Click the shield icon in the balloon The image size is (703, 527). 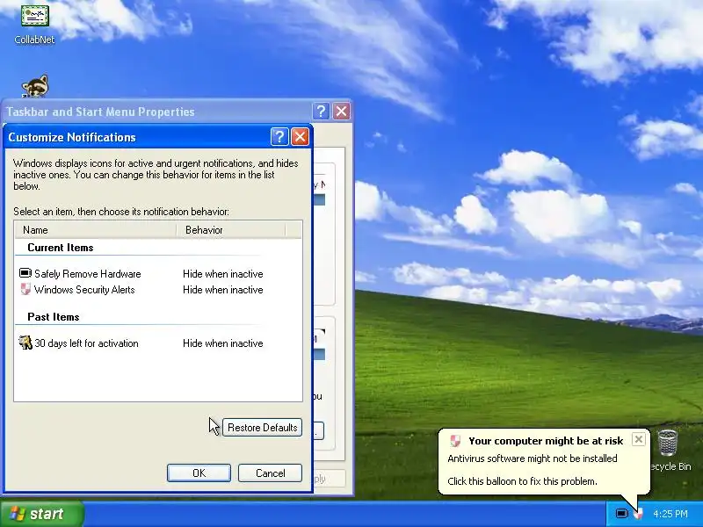(x=455, y=441)
